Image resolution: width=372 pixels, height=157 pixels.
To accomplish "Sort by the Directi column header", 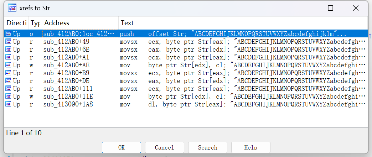I will point(16,23).
